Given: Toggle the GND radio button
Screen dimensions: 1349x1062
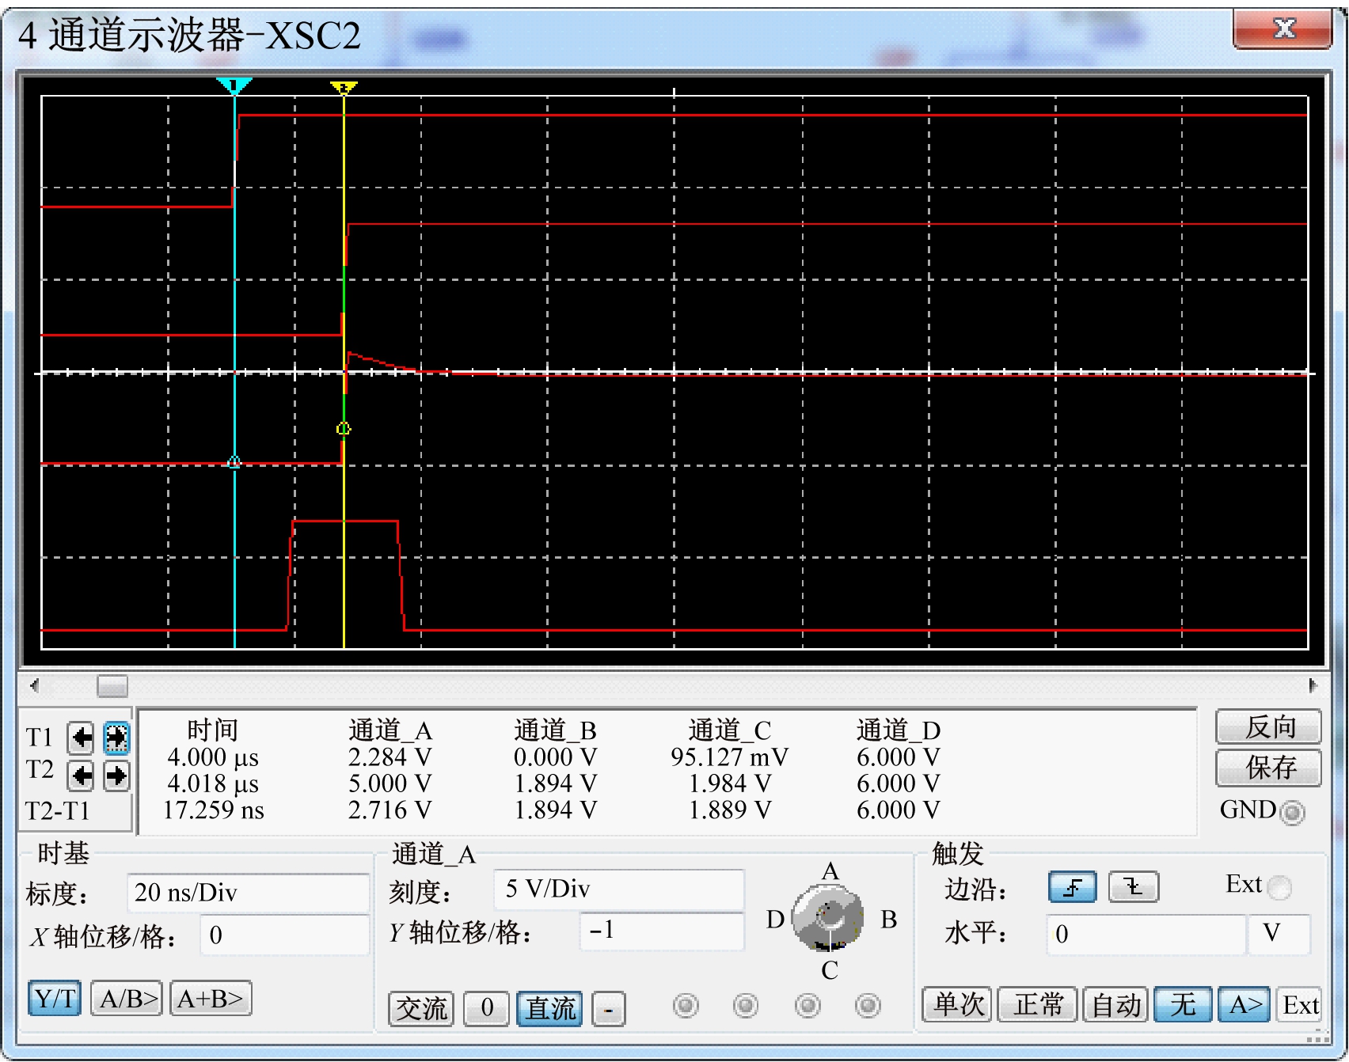Looking at the screenshot, I should click(1291, 812).
